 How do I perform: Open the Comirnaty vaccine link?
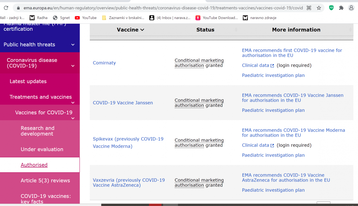(104, 63)
